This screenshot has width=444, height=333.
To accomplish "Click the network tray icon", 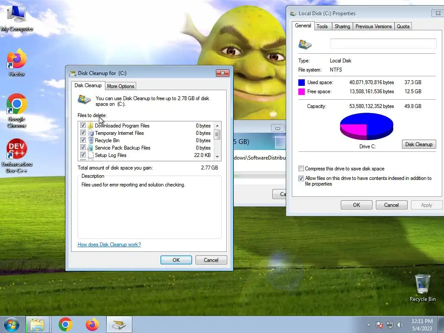I will (x=390, y=325).
